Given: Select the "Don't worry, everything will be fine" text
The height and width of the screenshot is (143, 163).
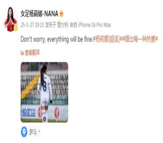Looking at the screenshot, I should (x=57, y=39).
